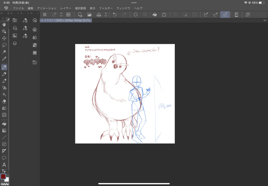Image resolution: width=268 pixels, height=186 pixels.
Task: Toggle the highlighted Snap to Grid button
Action: (x=225, y=14)
